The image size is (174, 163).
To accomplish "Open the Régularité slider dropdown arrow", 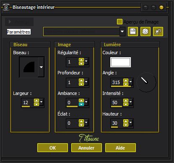I will (x=86, y=61).
